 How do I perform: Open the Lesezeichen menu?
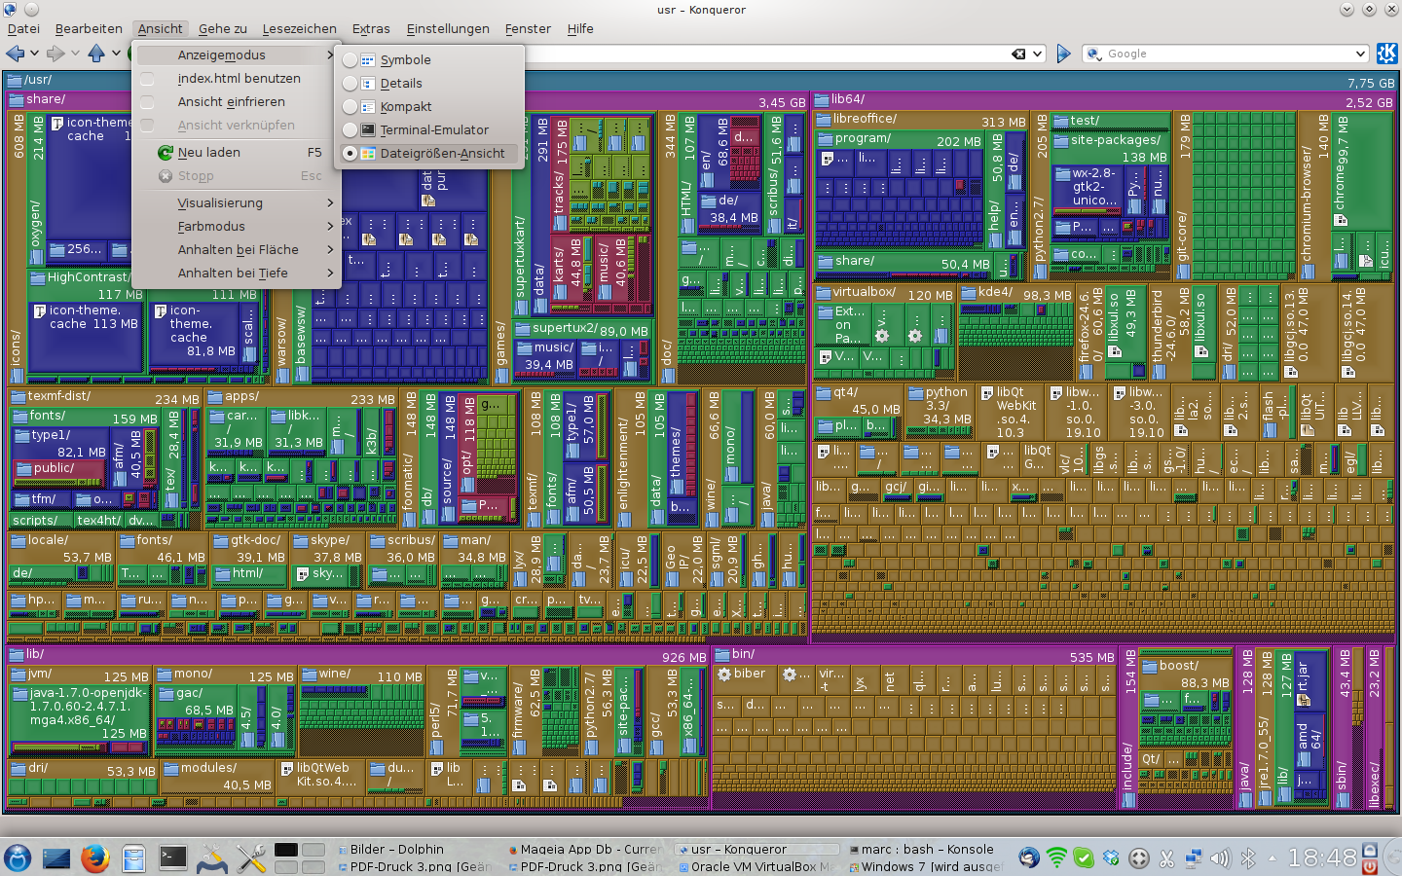[x=299, y=28]
